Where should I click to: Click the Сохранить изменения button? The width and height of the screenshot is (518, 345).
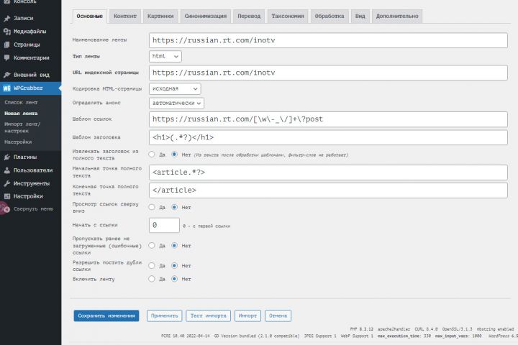coord(106,316)
